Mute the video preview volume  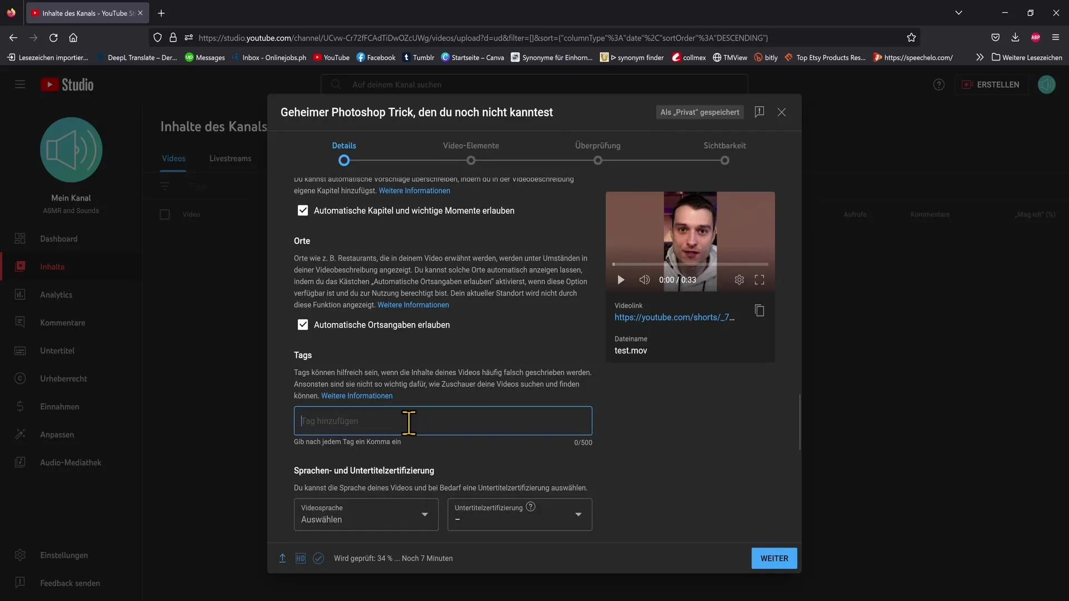point(644,280)
